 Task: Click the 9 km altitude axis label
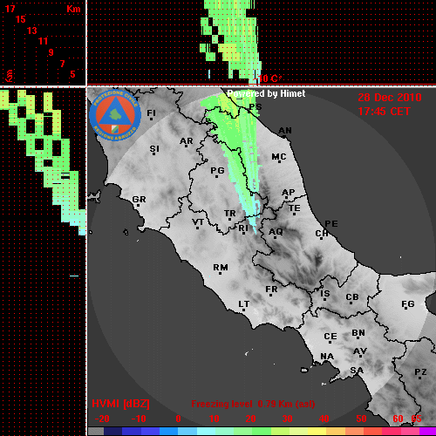tap(51, 52)
